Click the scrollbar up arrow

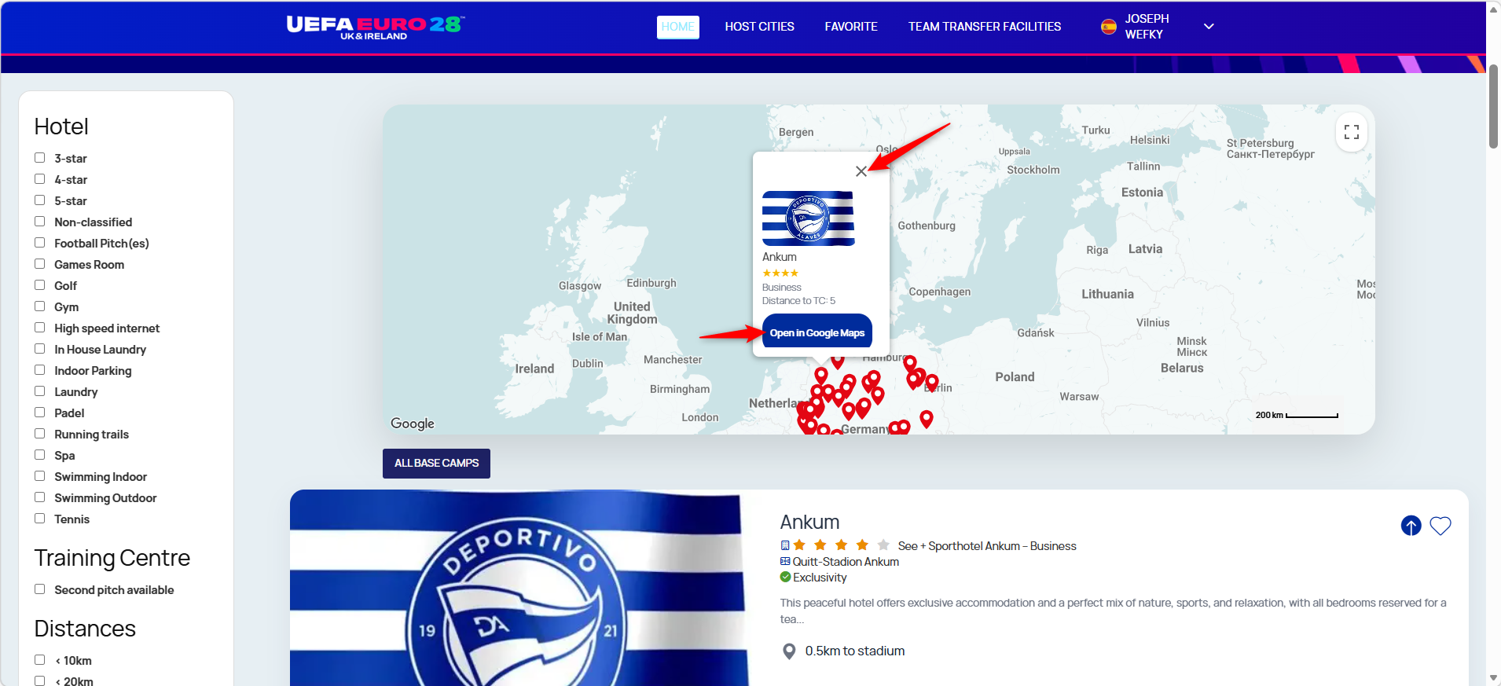point(1493,9)
